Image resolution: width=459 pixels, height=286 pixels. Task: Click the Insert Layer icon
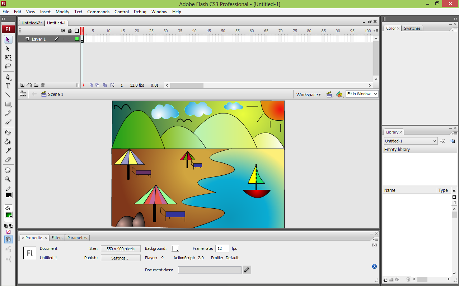(x=22, y=85)
